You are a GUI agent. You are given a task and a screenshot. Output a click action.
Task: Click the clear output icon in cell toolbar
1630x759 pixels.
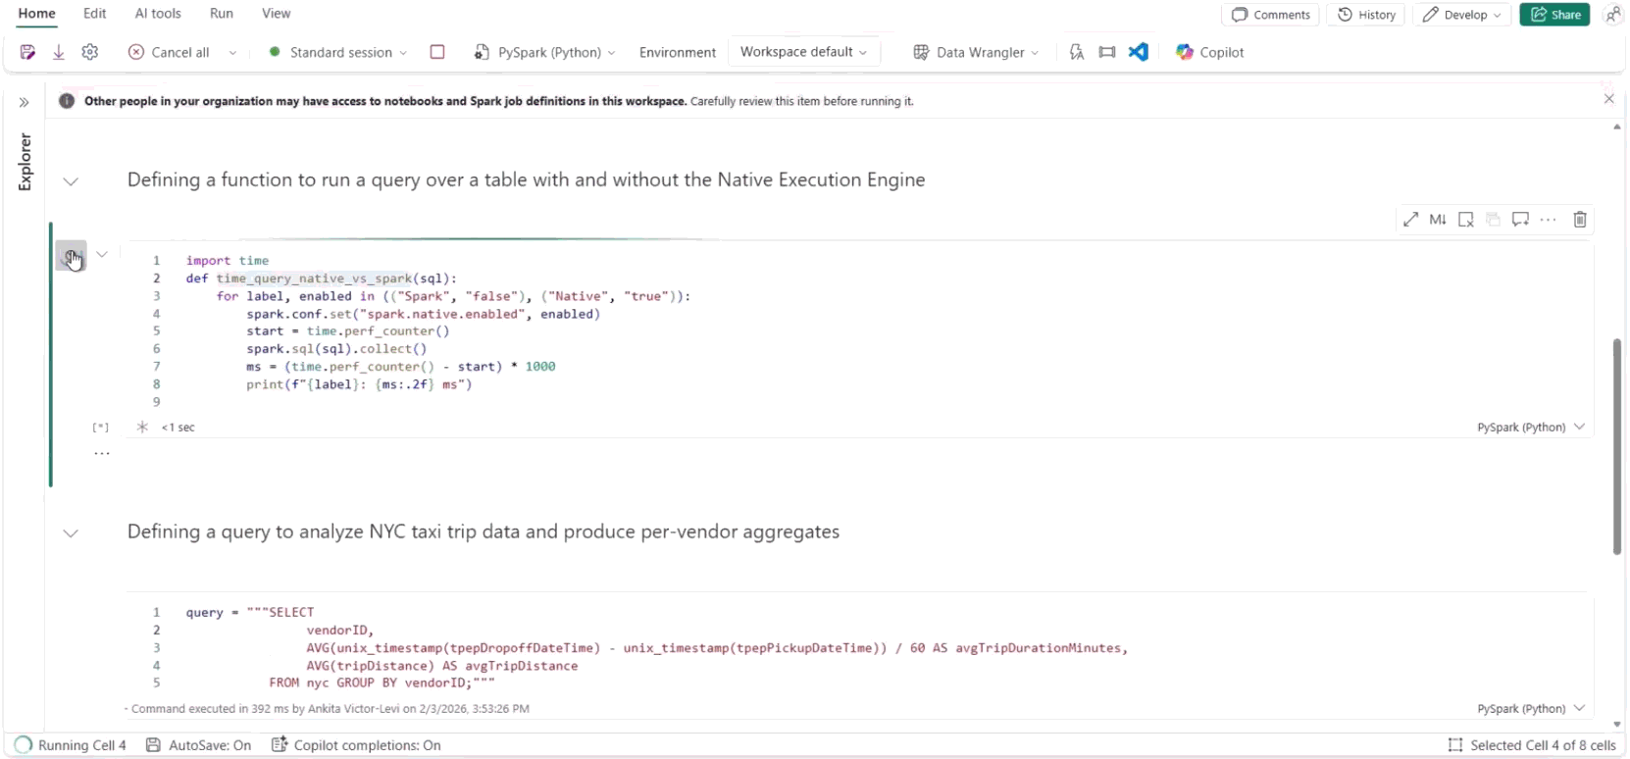coord(1466,220)
